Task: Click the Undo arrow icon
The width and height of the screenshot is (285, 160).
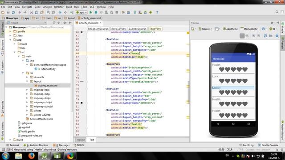Action: 20,12
